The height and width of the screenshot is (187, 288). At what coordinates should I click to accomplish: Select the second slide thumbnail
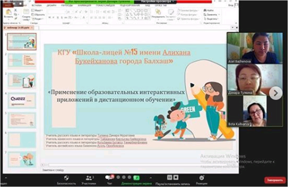tap(22, 61)
